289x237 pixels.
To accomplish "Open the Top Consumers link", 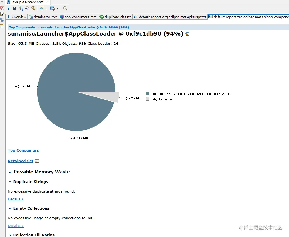I will (23, 150).
